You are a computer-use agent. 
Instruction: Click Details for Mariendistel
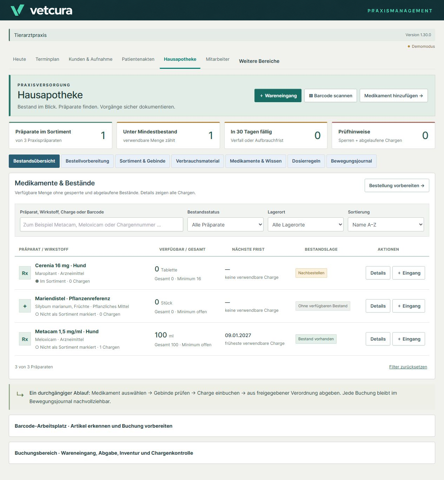point(378,306)
